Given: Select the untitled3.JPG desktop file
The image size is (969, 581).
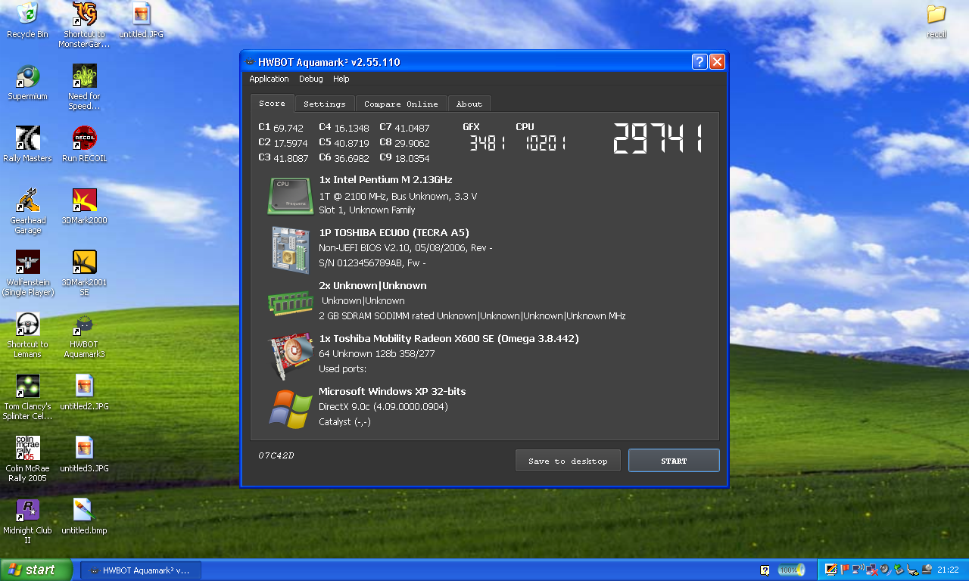Looking at the screenshot, I should 84,455.
